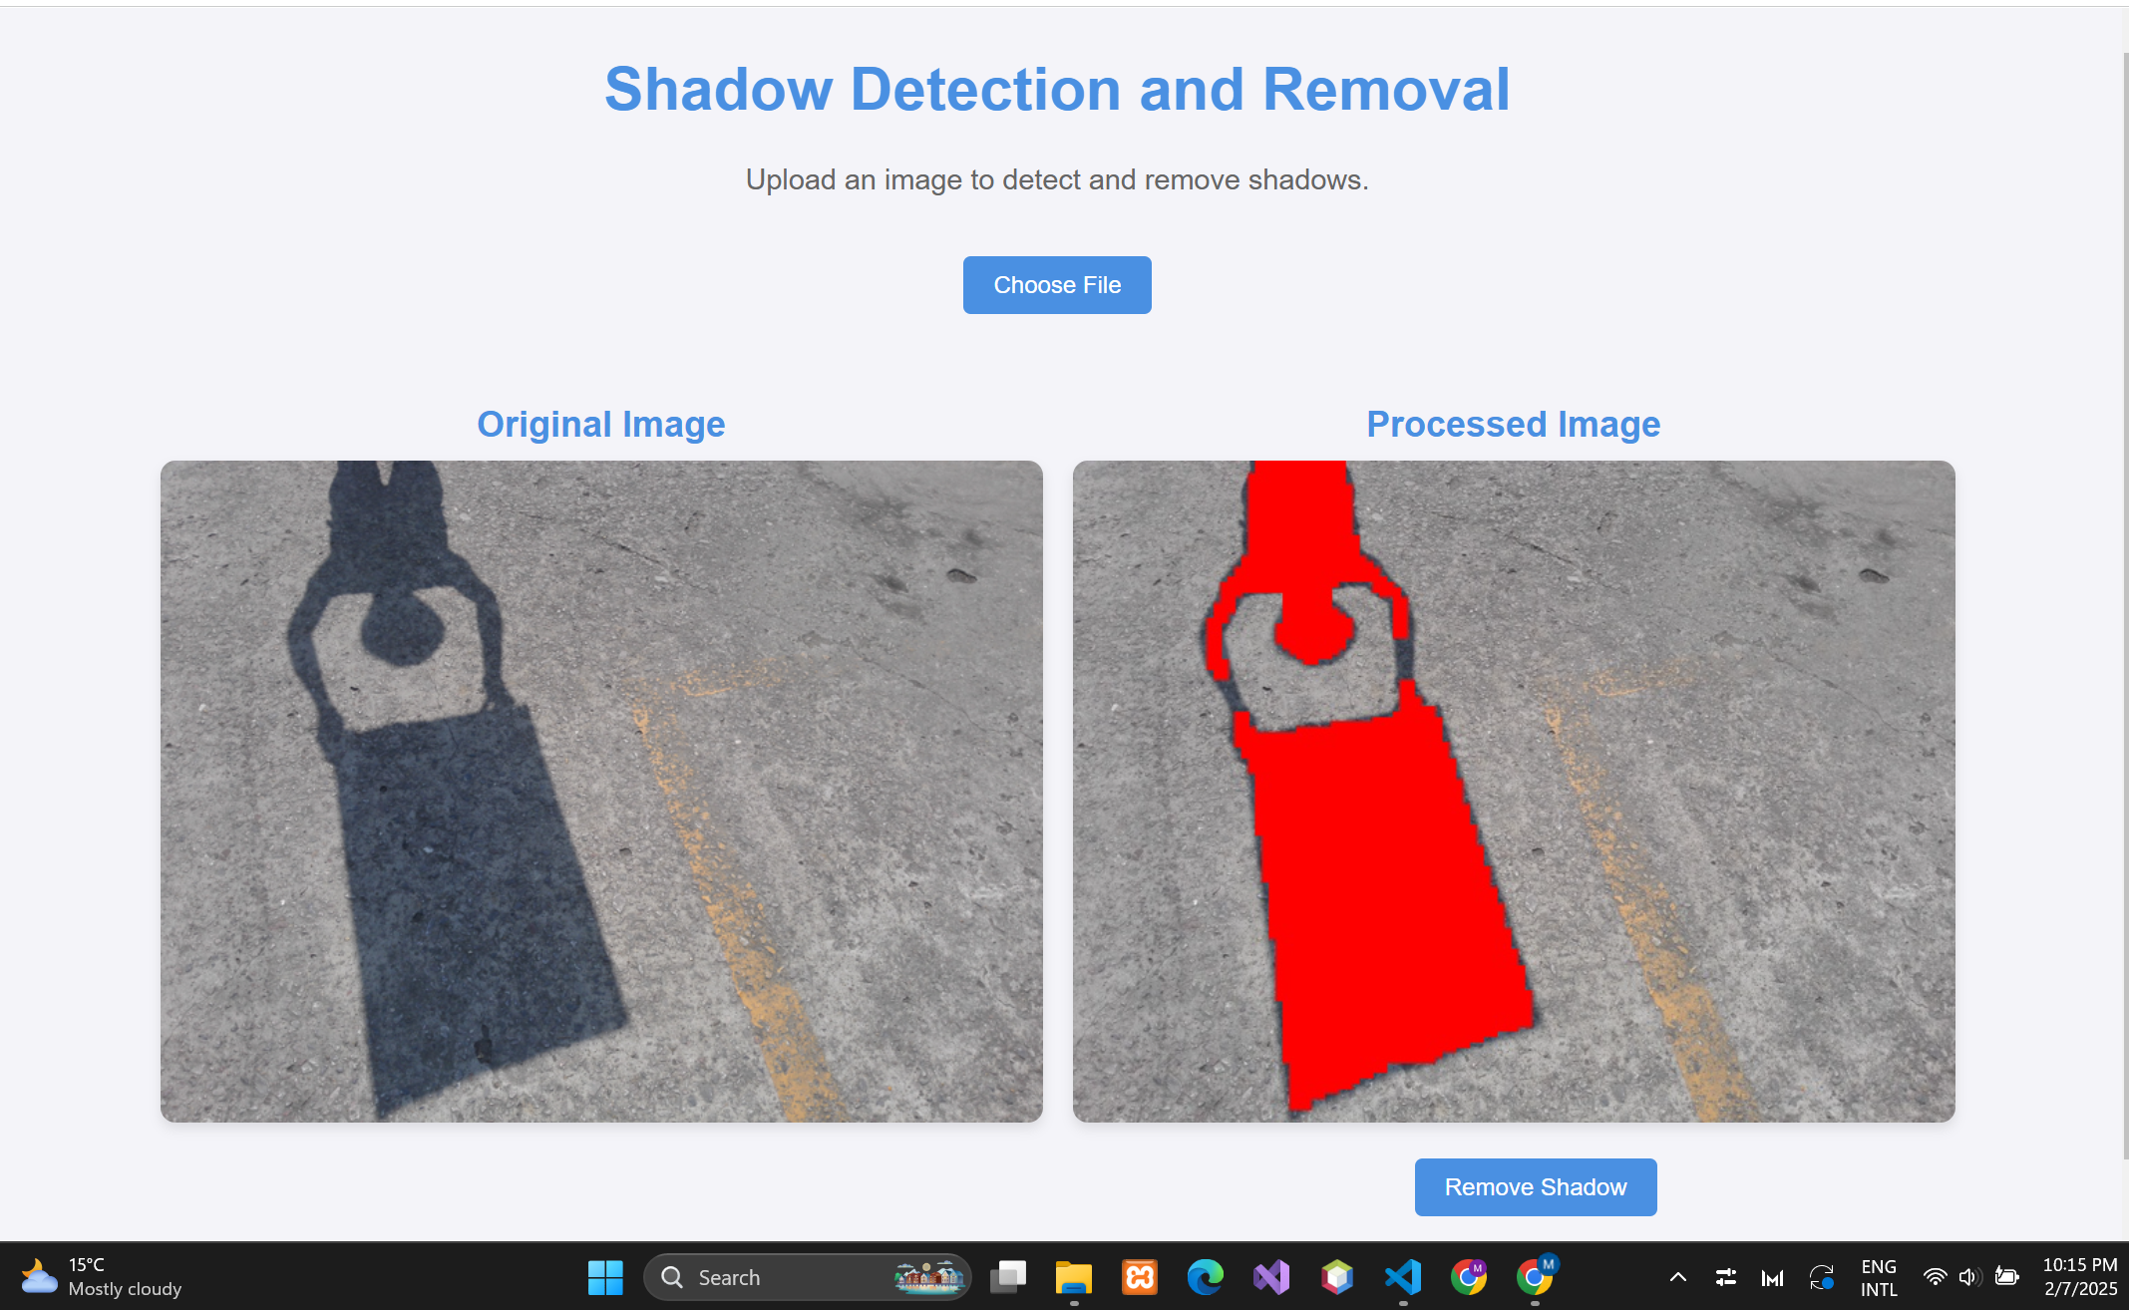The image size is (2129, 1310).
Task: Open the weather widget showing 15°C
Action: (100, 1277)
